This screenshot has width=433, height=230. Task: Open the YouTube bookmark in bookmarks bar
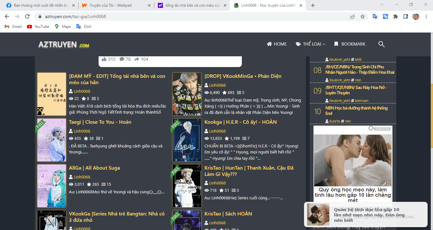(38, 27)
